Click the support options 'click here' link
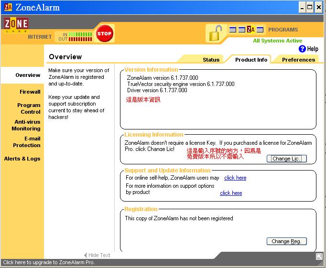 [231, 193]
